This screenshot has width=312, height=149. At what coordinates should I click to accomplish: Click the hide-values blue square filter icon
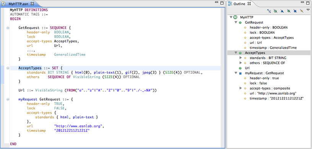(295, 11)
